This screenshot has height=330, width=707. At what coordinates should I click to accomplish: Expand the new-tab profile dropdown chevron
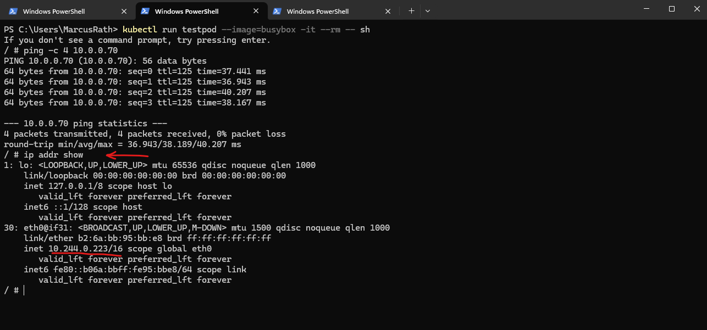[428, 11]
